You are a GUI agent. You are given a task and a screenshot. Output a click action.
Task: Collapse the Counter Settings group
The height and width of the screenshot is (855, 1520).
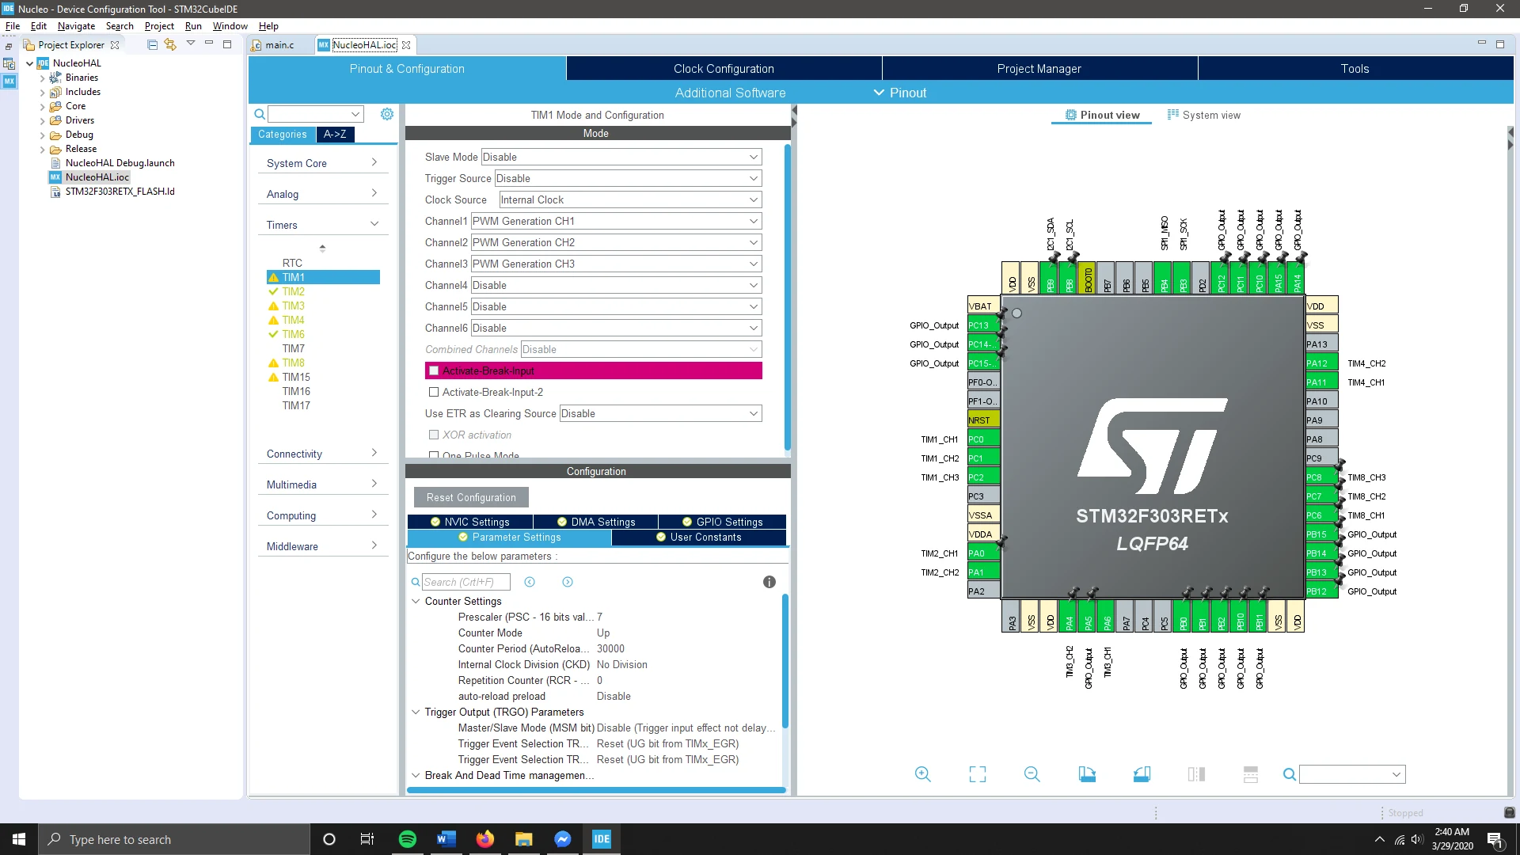pyautogui.click(x=416, y=601)
